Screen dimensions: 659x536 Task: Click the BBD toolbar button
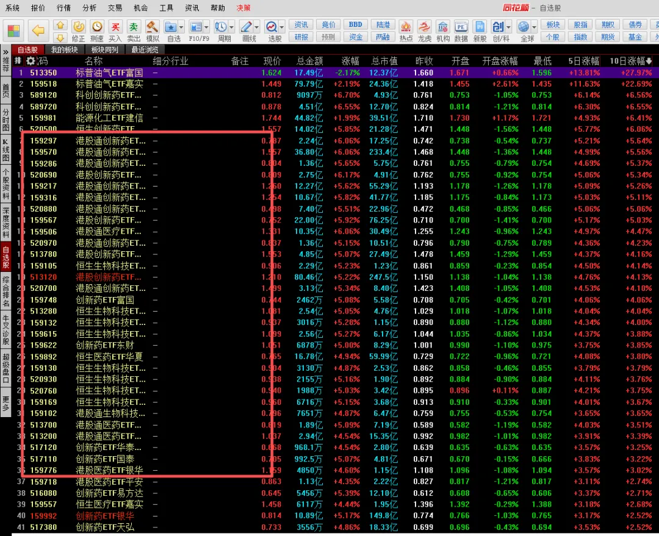356,25
